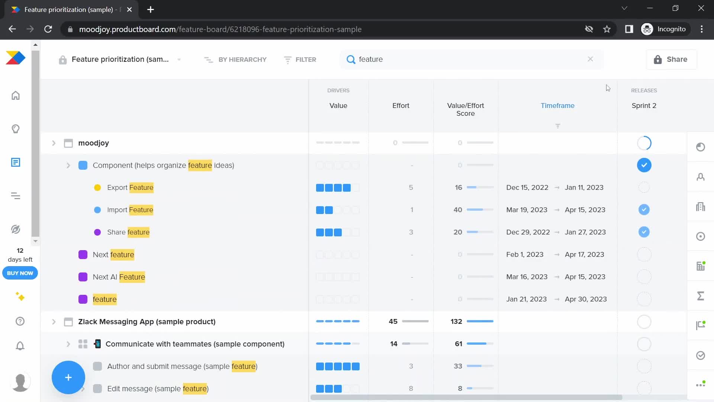Open the releases flag icon in right panel

point(701,326)
